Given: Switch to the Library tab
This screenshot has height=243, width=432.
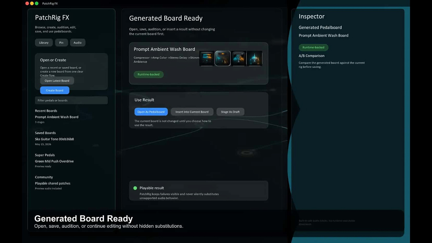Looking at the screenshot, I should point(44,43).
